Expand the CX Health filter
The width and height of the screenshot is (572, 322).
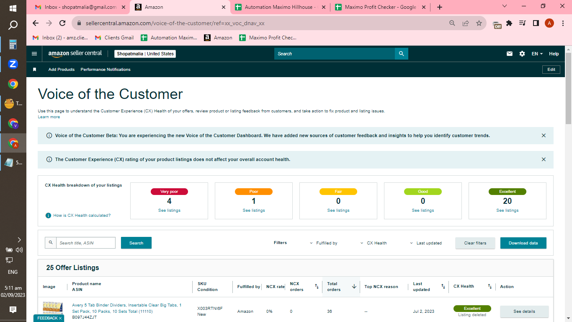373,243
